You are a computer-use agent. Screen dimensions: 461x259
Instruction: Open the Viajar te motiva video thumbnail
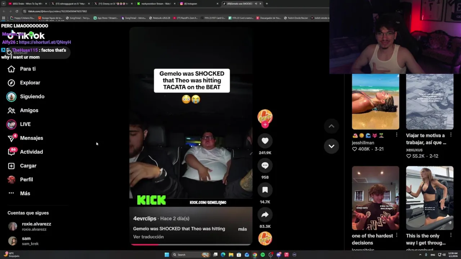click(x=430, y=102)
